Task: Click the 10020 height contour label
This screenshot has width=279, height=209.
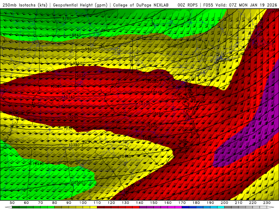Action: coord(80,76)
